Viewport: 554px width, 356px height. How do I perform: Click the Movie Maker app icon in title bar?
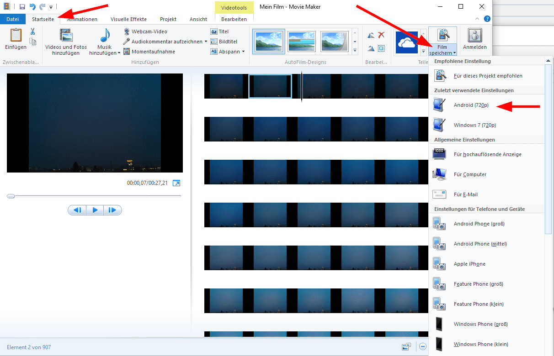(x=7, y=7)
